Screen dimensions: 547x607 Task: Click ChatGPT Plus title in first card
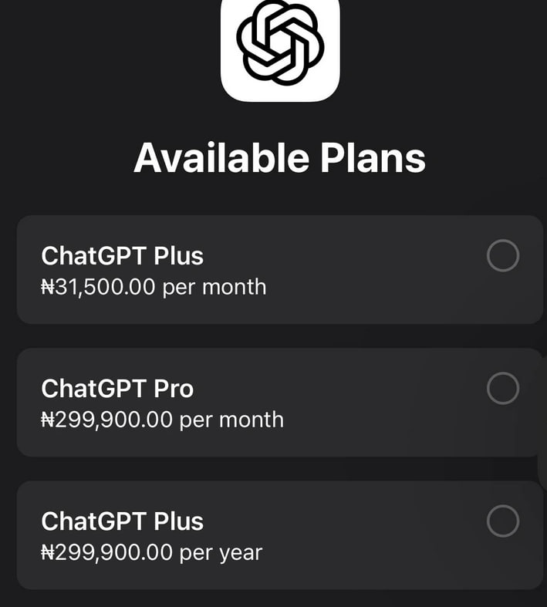(x=123, y=255)
